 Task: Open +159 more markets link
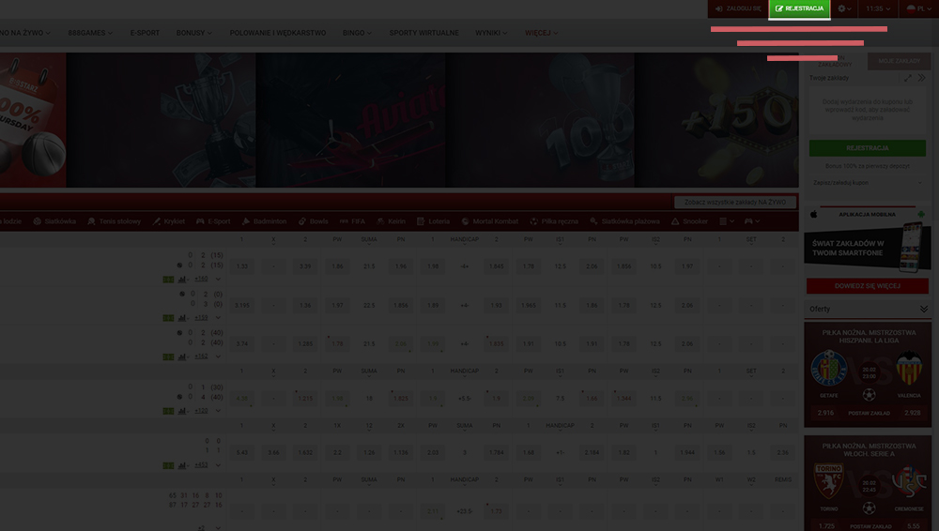201,318
